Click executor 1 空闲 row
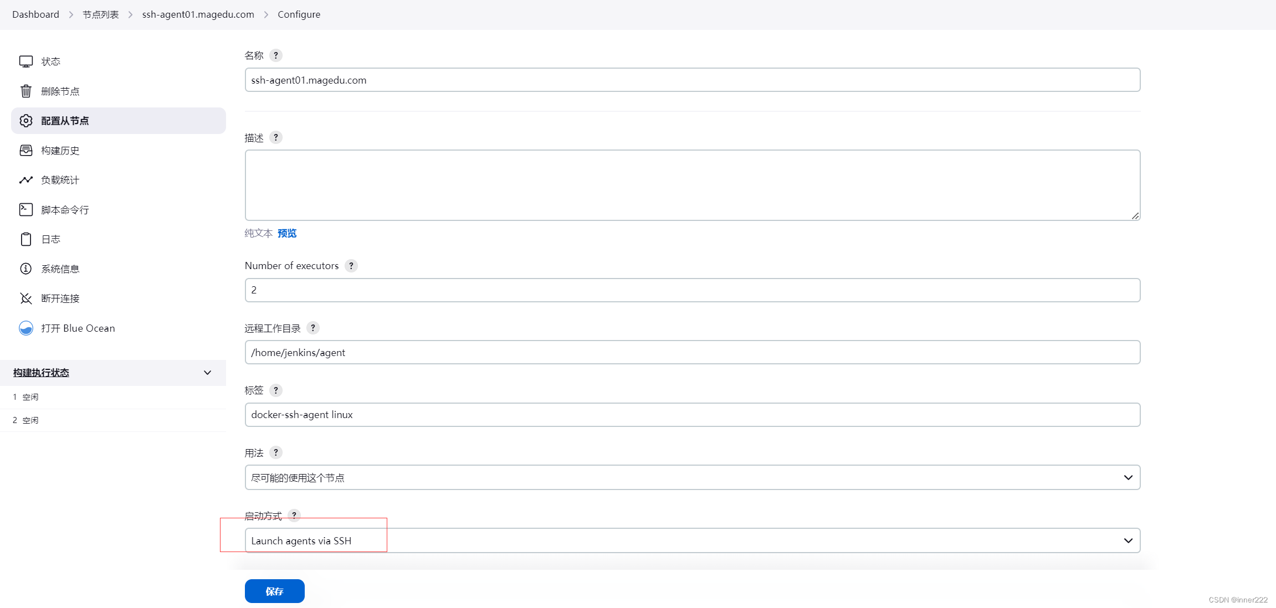 [113, 397]
